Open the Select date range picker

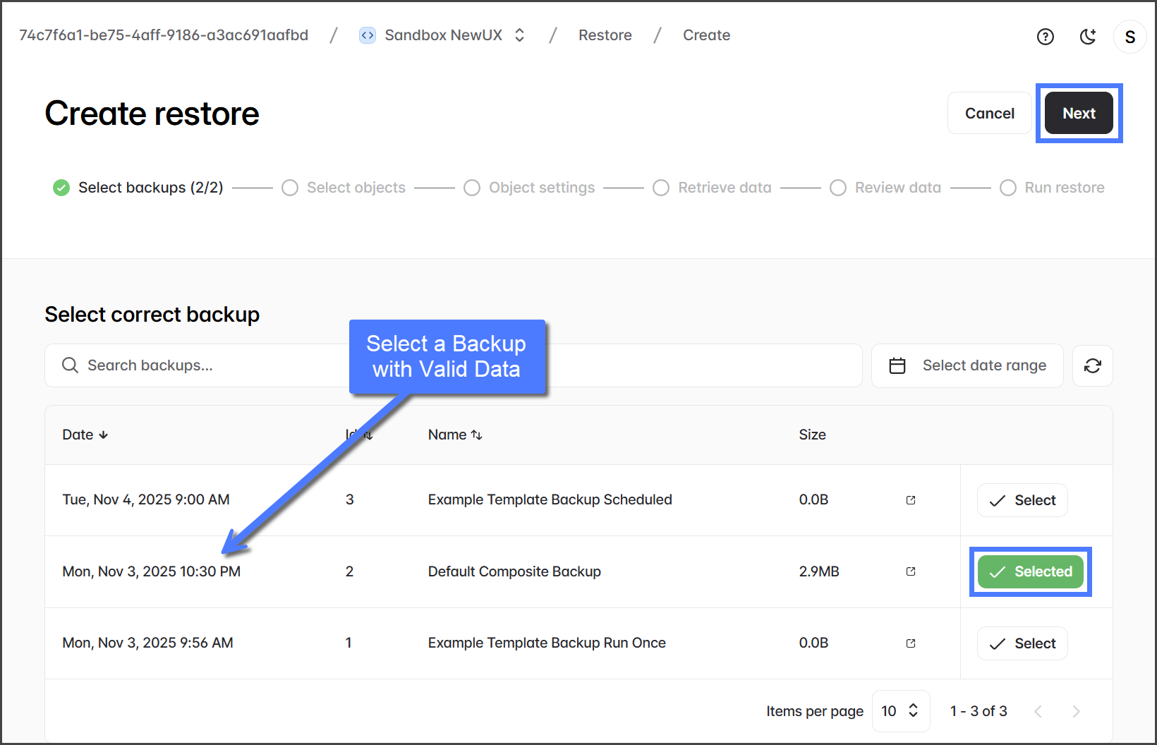967,365
